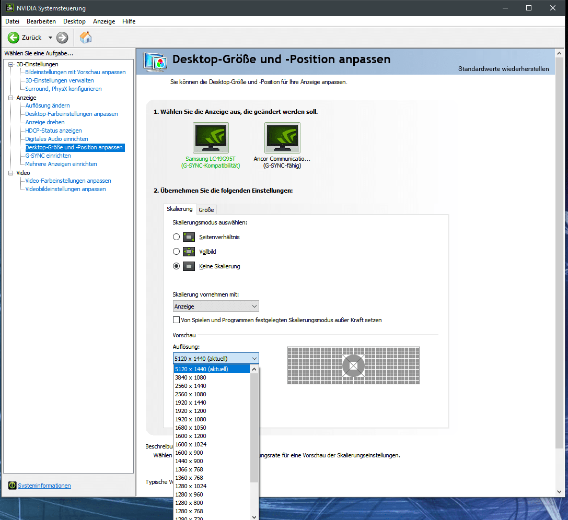Choose 2560 x 1080 from resolution list

coord(212,394)
